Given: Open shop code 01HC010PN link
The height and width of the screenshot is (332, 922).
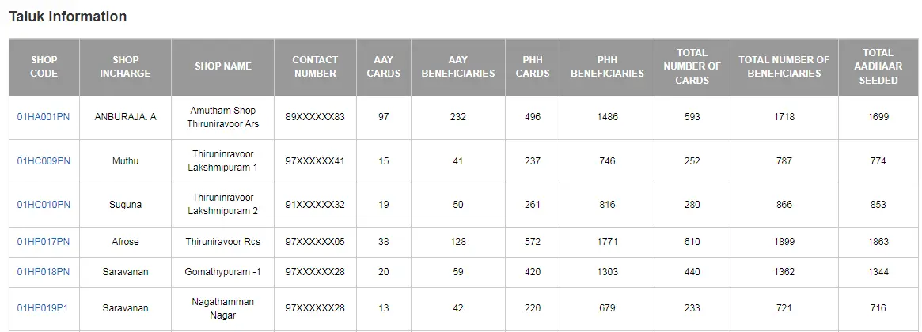Looking at the screenshot, I should point(43,205).
